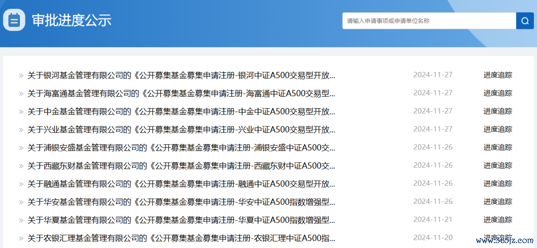Click the 2024-11-26 date in 西藏东财基金 row

click(x=433, y=165)
